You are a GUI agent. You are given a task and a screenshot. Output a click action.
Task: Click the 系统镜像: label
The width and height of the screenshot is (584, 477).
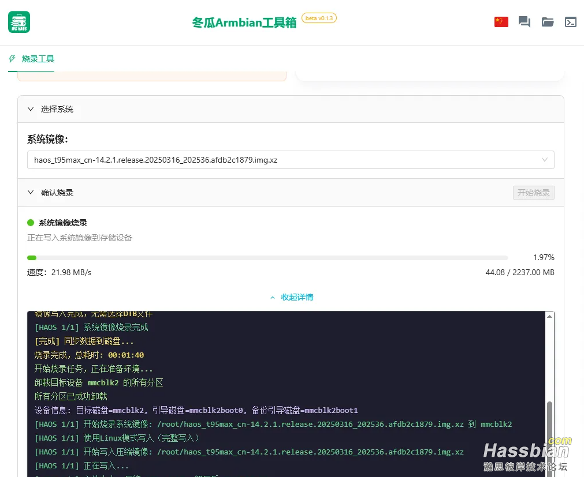pos(48,140)
